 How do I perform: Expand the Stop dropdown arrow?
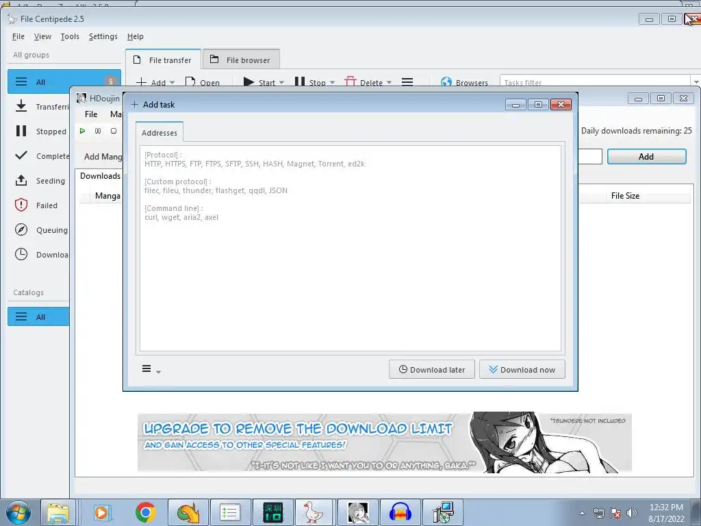tap(332, 83)
